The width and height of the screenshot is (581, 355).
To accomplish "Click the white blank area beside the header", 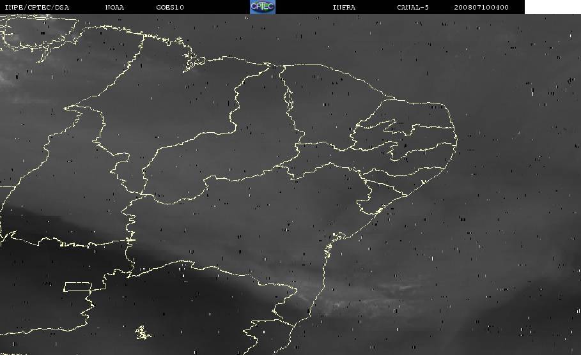I will 552,7.
